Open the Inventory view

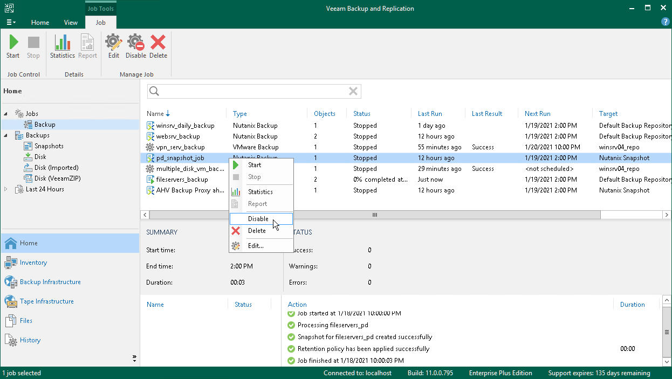click(x=70, y=263)
